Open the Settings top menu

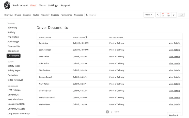pos(53,5)
